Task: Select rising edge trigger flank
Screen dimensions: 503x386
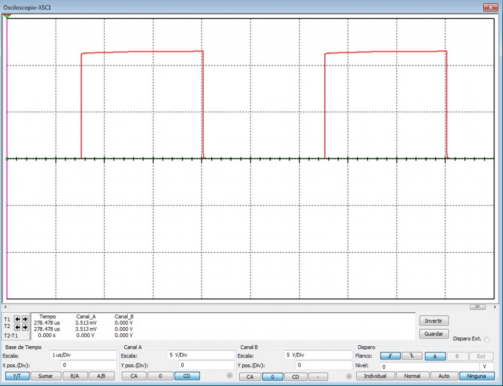Action: 391,356
